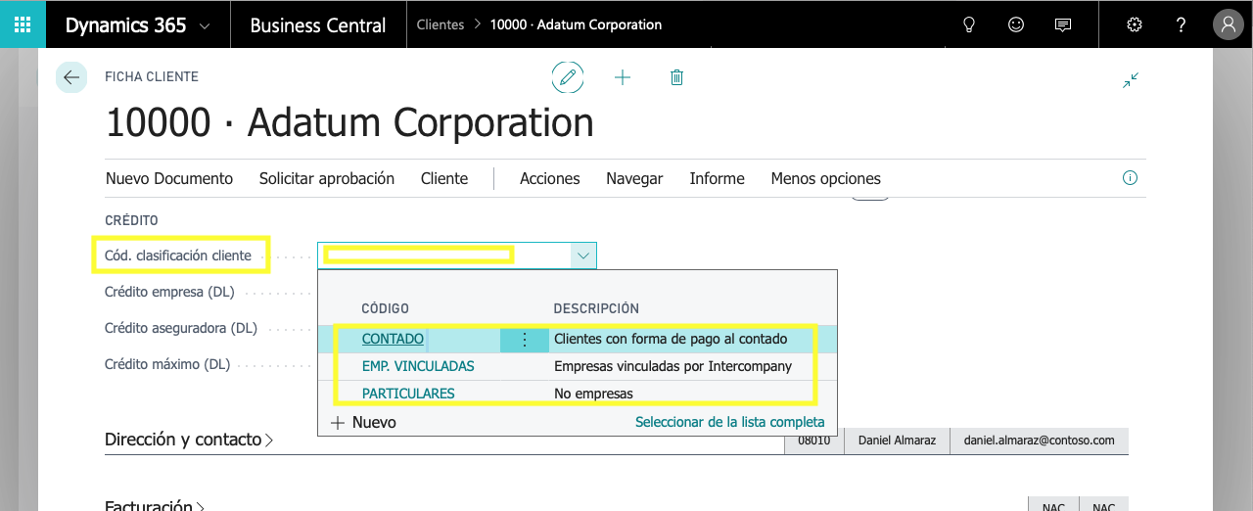
Task: Open the Cliente menu
Action: (444, 178)
